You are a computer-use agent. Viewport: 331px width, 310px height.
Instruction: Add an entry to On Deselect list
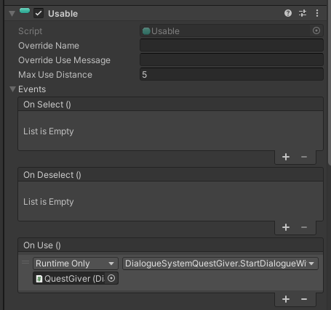point(286,227)
